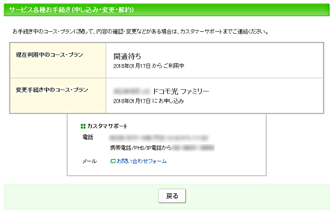Viewport: 336px width, 212px height.
Task: Click the 戻る button
Action: (x=172, y=196)
